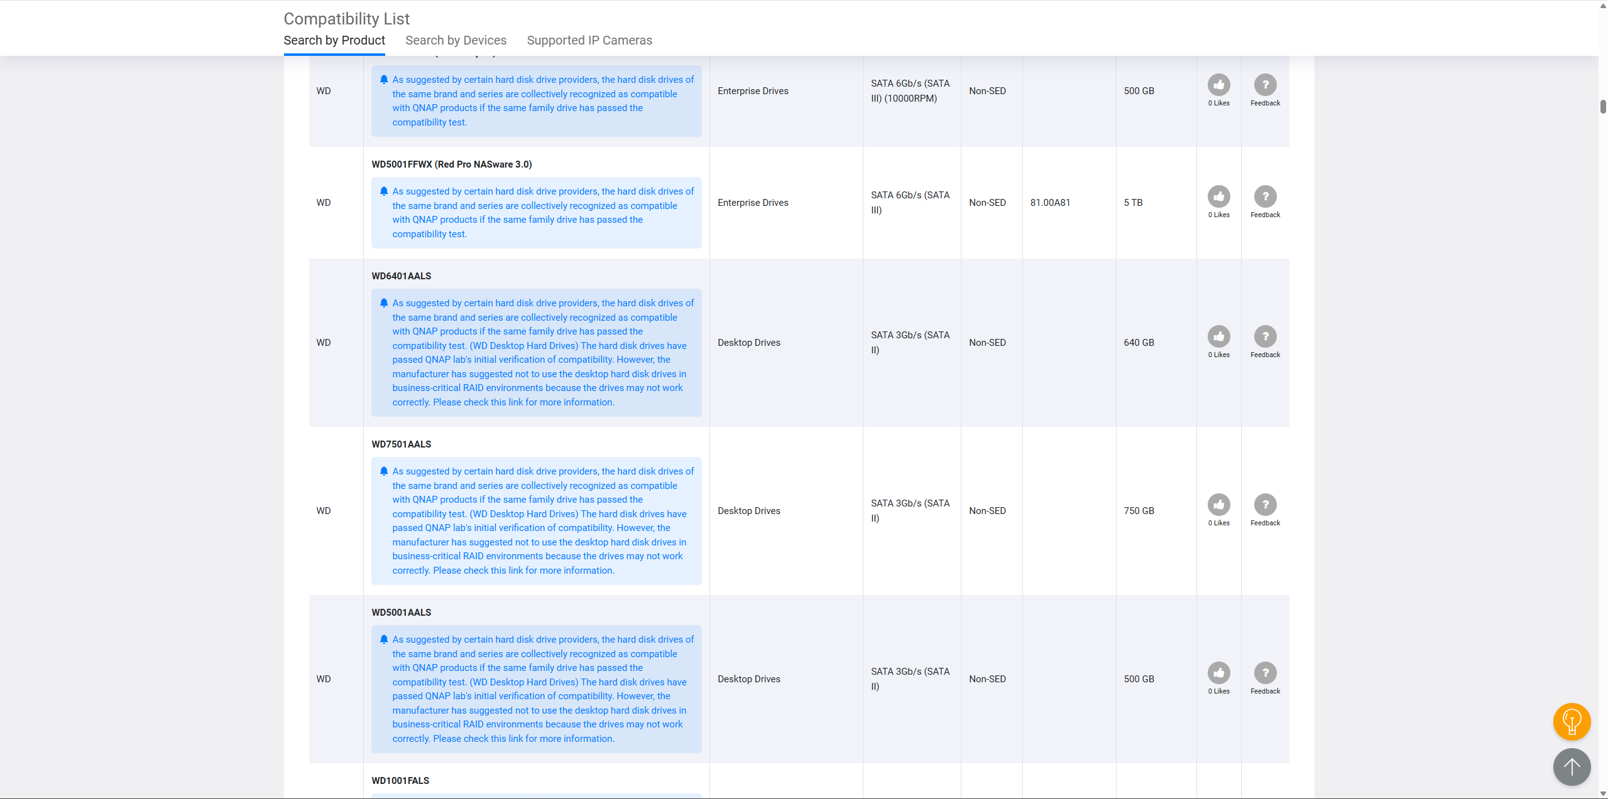Click the WD1001FALS model name
The height and width of the screenshot is (799, 1608).
pyautogui.click(x=400, y=781)
